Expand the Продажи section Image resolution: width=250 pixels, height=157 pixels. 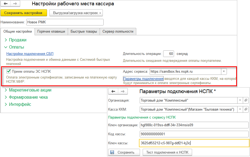(18, 40)
